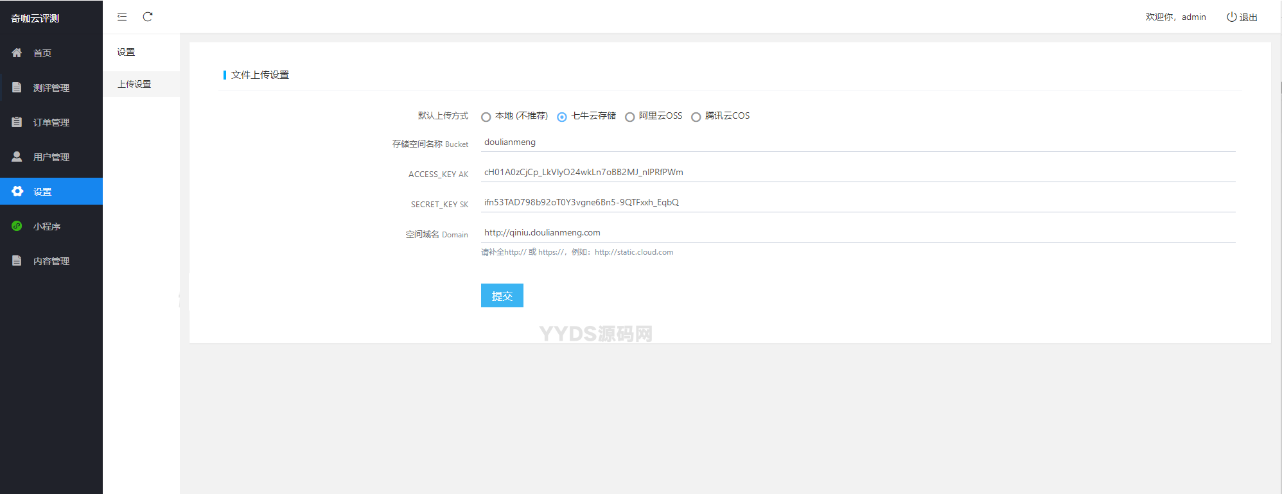Select 本地 (不推荐) upload radio option
The height and width of the screenshot is (494, 1282).
tap(486, 117)
